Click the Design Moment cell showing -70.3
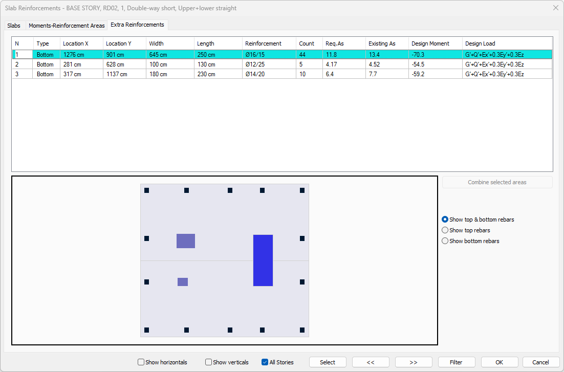This screenshot has width=564, height=372. pos(435,55)
